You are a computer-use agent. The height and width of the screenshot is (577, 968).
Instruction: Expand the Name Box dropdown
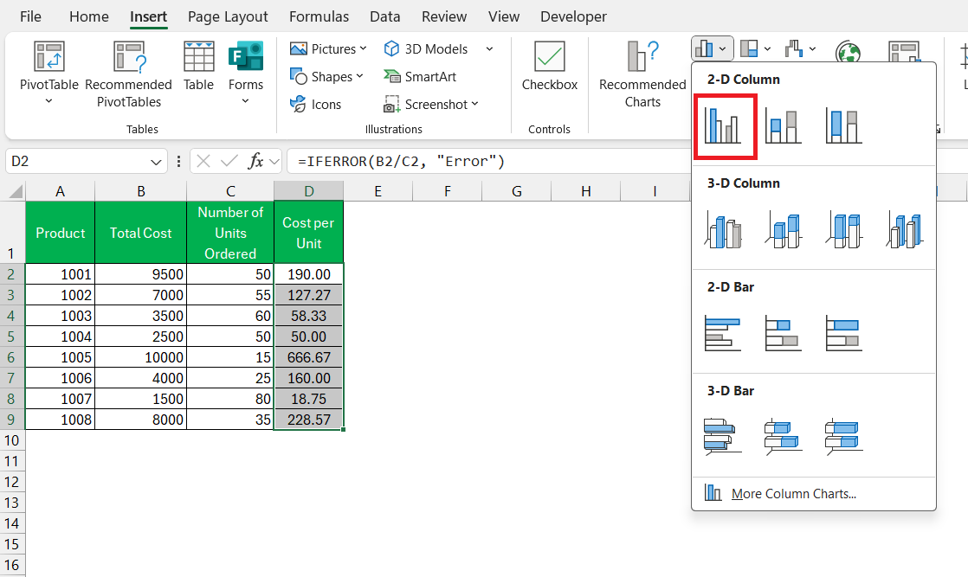[x=156, y=162]
